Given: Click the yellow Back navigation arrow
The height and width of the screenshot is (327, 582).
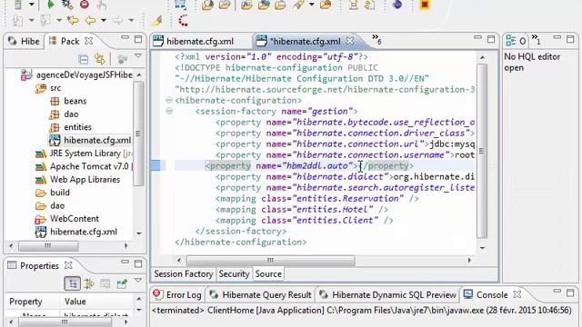Looking at the screenshot, I should [90, 20].
